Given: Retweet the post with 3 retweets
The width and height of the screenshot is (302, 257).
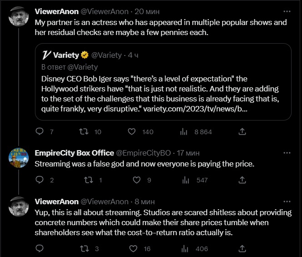Looking at the screenshot, I should pyautogui.click(x=84, y=248).
